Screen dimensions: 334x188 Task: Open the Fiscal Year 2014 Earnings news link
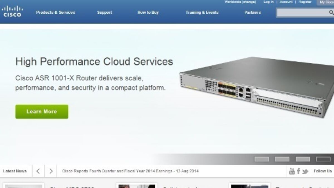pos(130,171)
